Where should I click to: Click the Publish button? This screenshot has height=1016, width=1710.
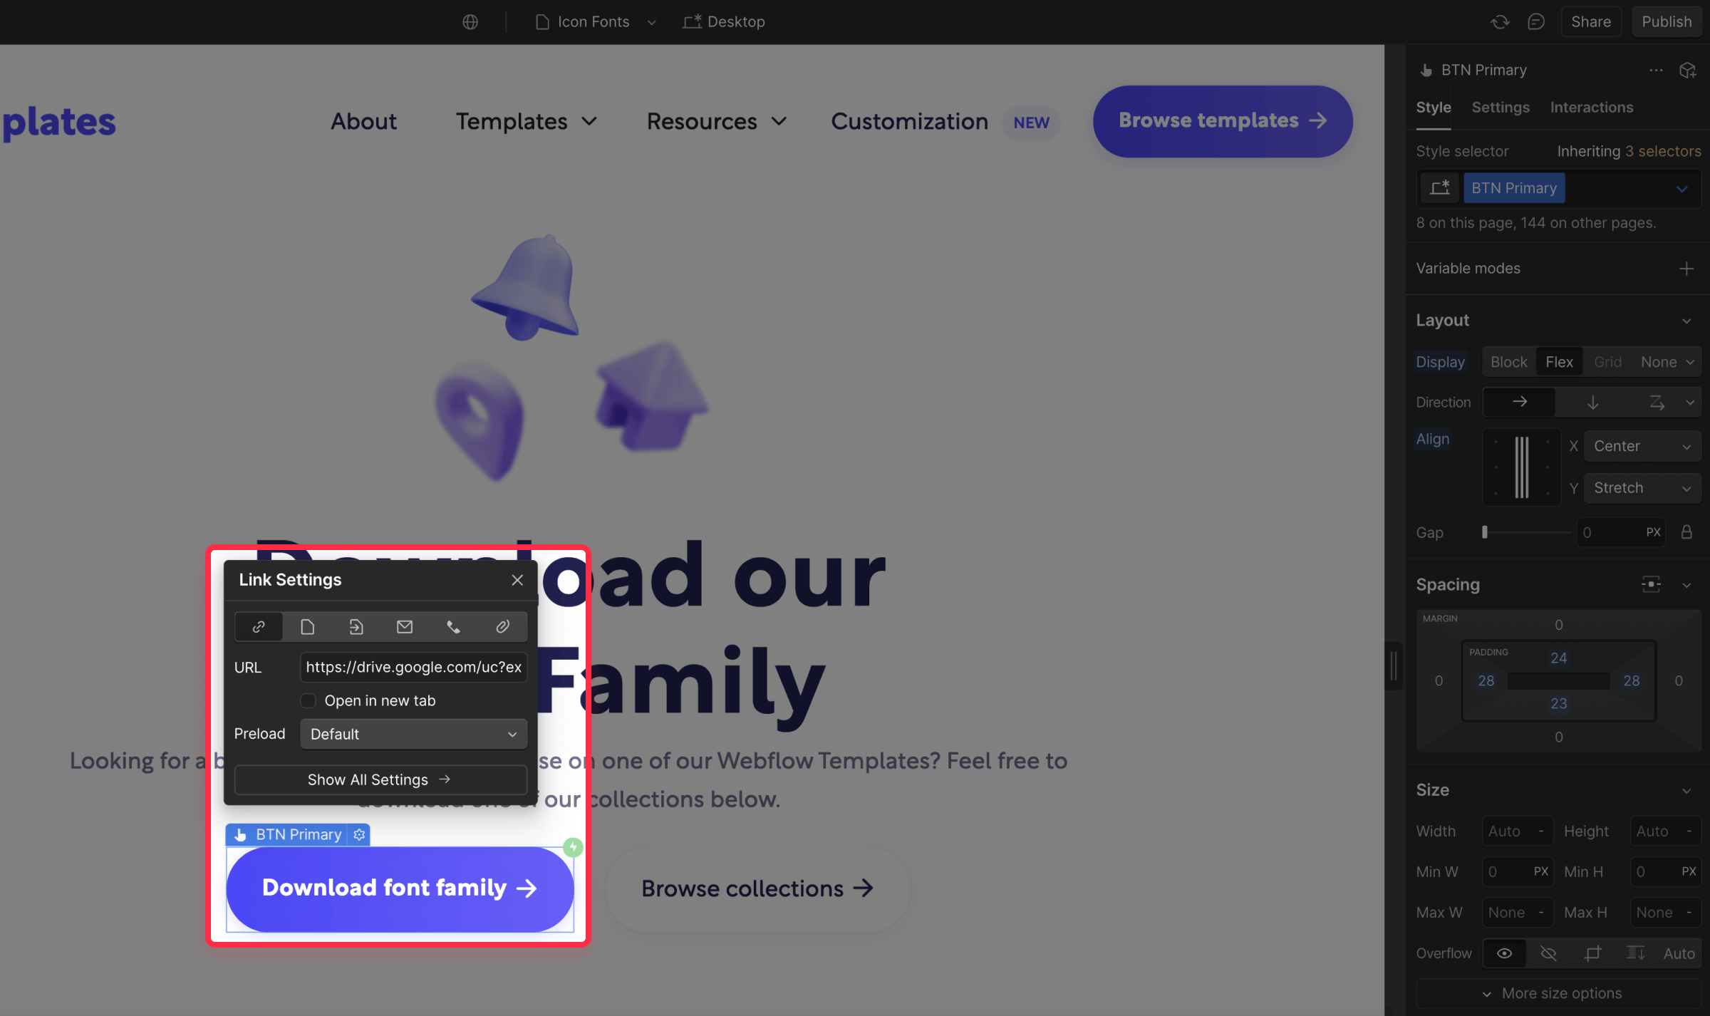coord(1666,22)
